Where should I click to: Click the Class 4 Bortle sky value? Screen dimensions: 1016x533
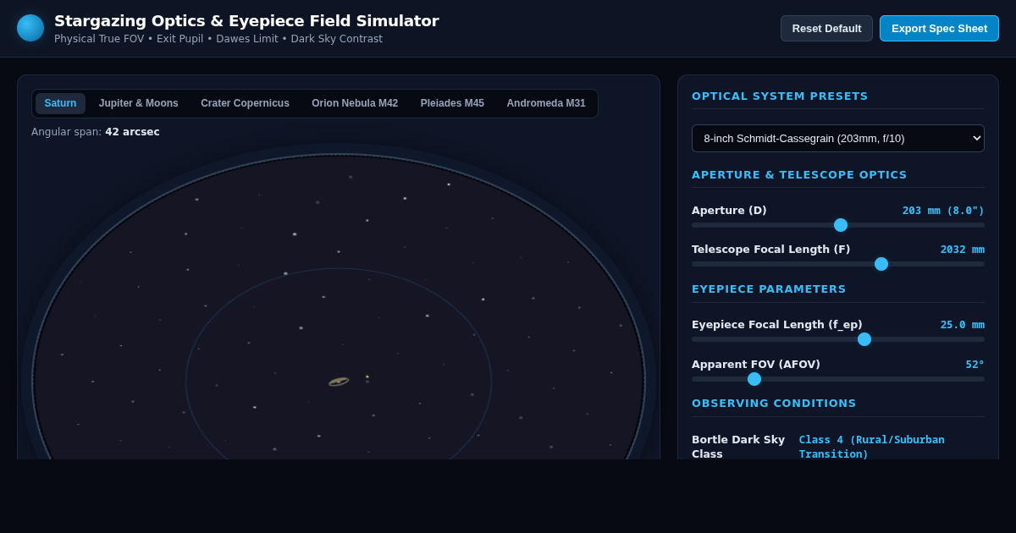tap(872, 447)
